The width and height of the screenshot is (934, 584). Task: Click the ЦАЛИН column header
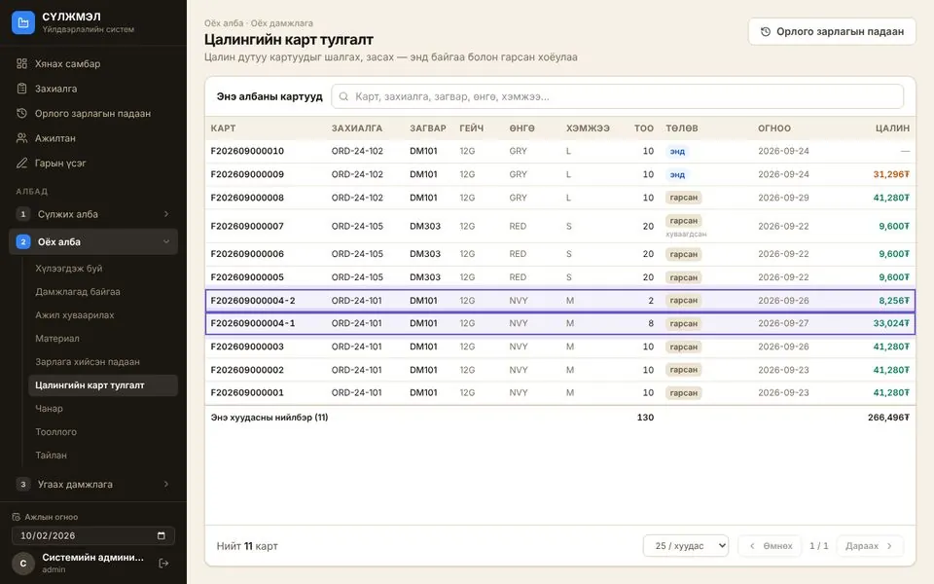(x=892, y=128)
